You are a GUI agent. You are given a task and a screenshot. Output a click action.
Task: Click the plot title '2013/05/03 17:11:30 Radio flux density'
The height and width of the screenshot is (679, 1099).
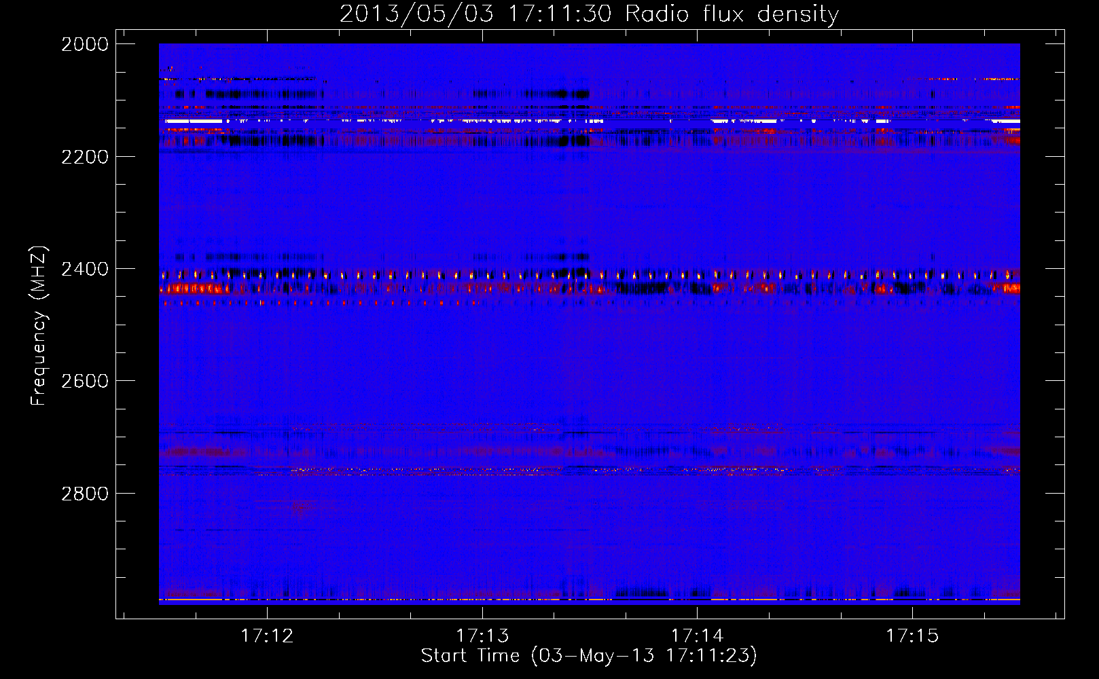(589, 14)
